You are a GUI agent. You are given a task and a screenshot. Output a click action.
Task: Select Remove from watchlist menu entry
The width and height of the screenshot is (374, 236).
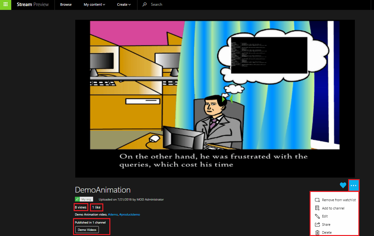point(339,200)
